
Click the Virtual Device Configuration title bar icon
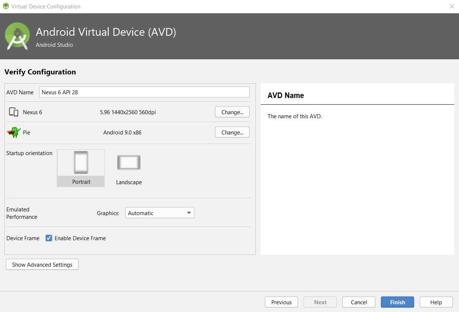[5, 6]
